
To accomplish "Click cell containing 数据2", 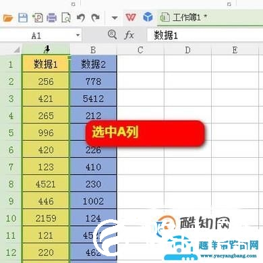I will tap(93, 64).
